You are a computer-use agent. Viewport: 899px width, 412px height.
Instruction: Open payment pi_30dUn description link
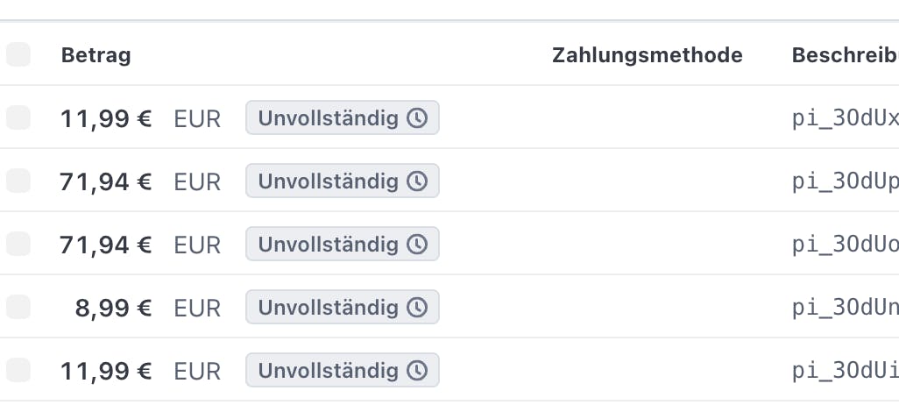845,308
